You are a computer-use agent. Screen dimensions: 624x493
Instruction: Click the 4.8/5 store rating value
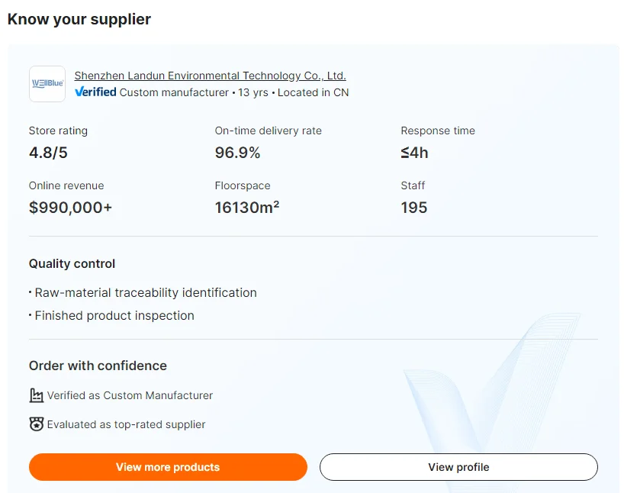click(48, 153)
